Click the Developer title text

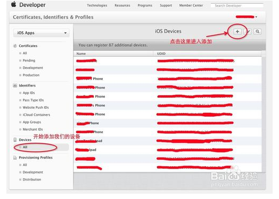[32, 5]
